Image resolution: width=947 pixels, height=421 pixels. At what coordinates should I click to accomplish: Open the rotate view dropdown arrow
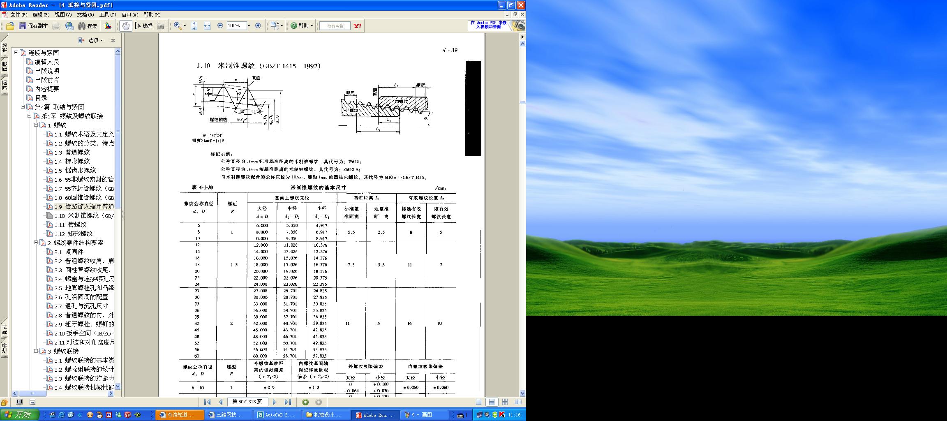[282, 26]
